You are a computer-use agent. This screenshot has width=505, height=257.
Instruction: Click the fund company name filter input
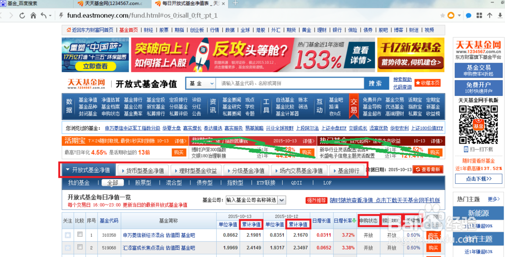pos(251,200)
